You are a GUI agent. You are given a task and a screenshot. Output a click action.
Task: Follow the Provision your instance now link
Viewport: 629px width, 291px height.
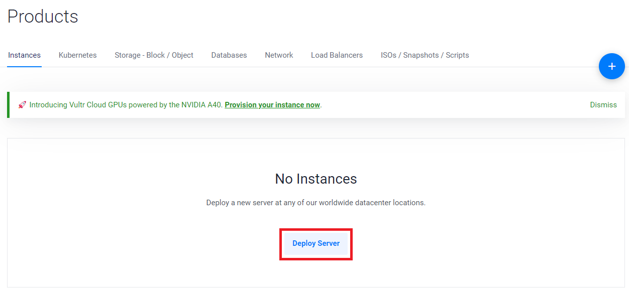pos(272,105)
